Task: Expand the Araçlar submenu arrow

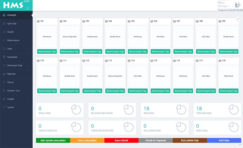Action: pos(28,99)
